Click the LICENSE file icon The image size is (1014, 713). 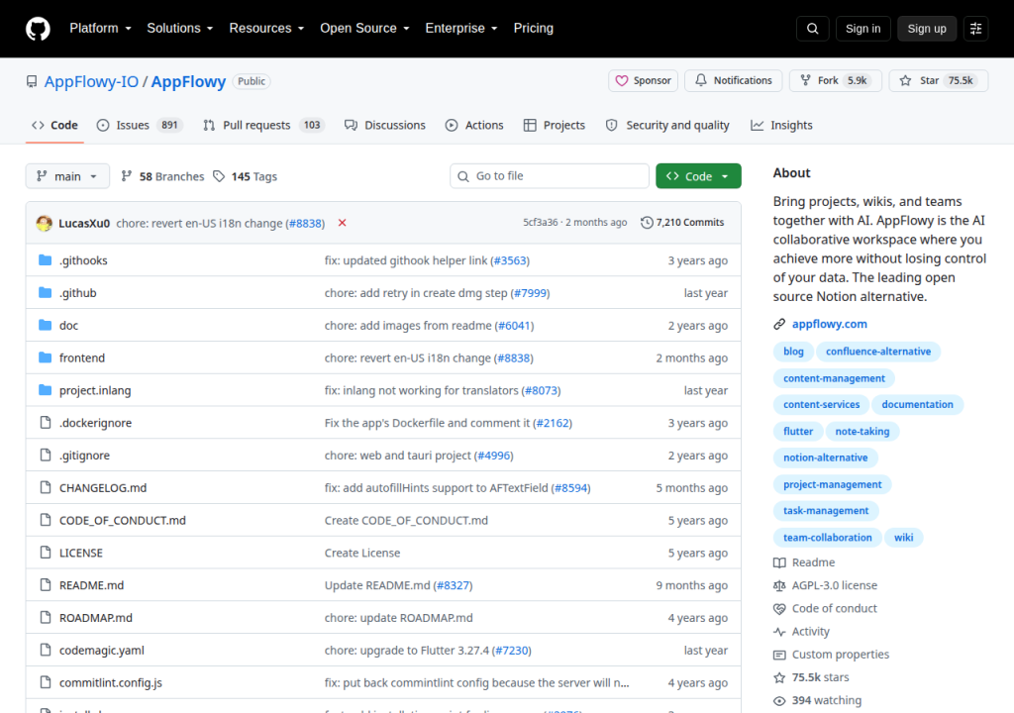click(x=45, y=552)
